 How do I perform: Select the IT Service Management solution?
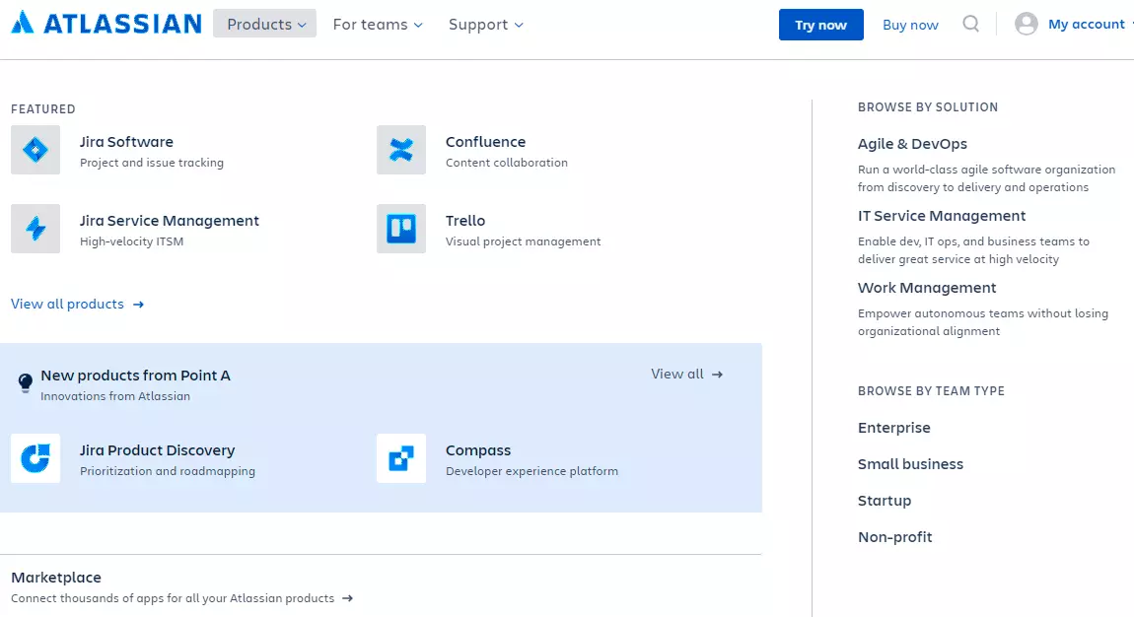[x=942, y=215]
